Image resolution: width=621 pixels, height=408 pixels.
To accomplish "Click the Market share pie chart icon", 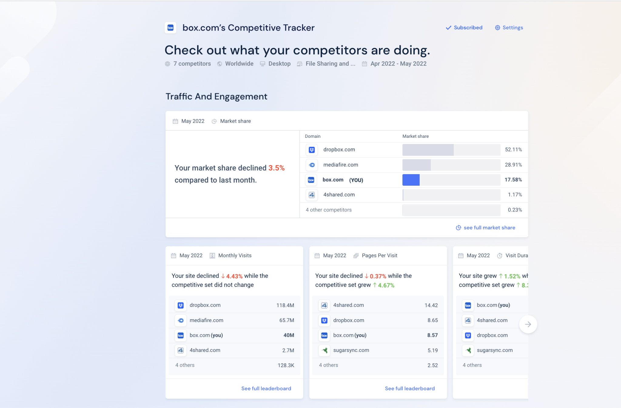I will [214, 121].
